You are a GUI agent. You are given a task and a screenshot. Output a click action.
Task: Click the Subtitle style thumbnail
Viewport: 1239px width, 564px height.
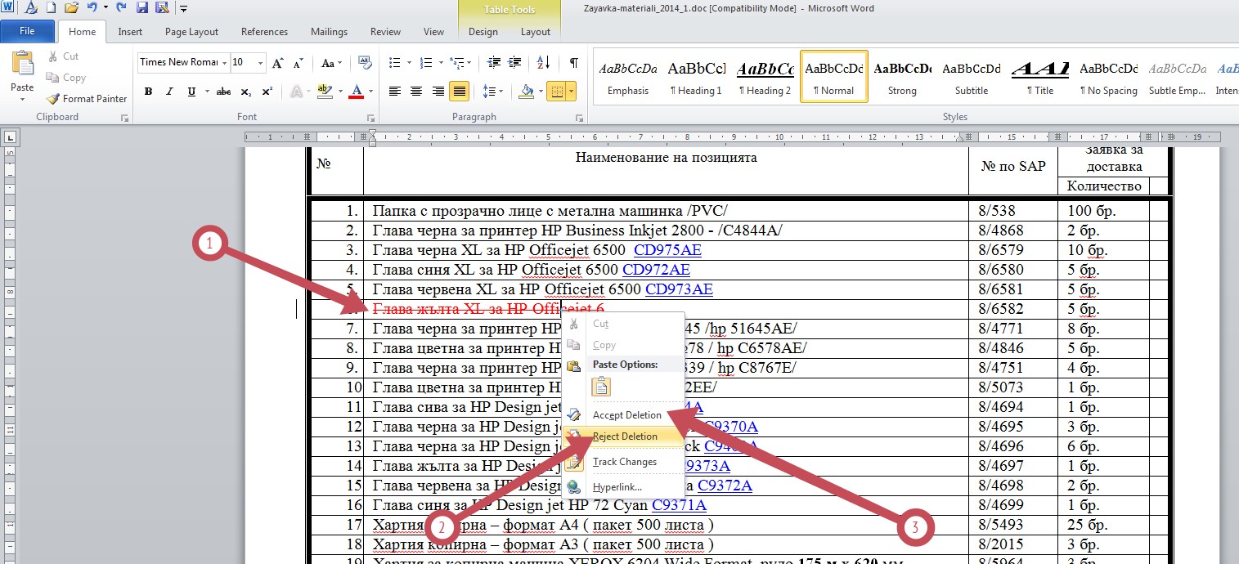tap(971, 76)
